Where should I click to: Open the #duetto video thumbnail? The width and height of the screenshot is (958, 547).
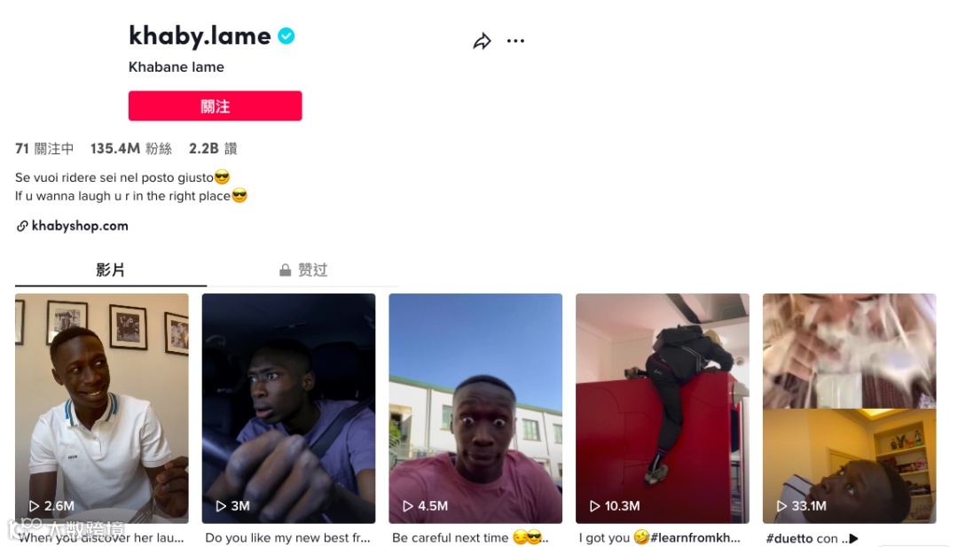850,409
